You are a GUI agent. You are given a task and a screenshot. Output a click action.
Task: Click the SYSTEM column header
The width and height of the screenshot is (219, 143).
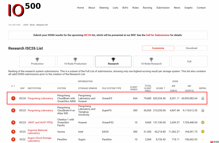[x=61, y=88]
